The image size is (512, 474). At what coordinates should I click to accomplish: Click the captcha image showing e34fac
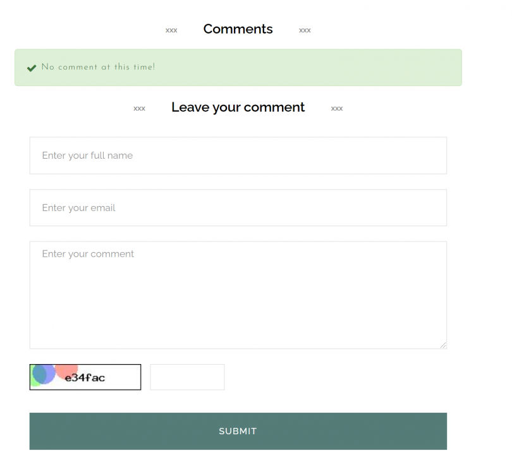pos(85,377)
